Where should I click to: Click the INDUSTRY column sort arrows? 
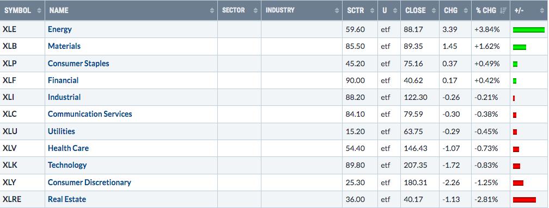pyautogui.click(x=337, y=10)
